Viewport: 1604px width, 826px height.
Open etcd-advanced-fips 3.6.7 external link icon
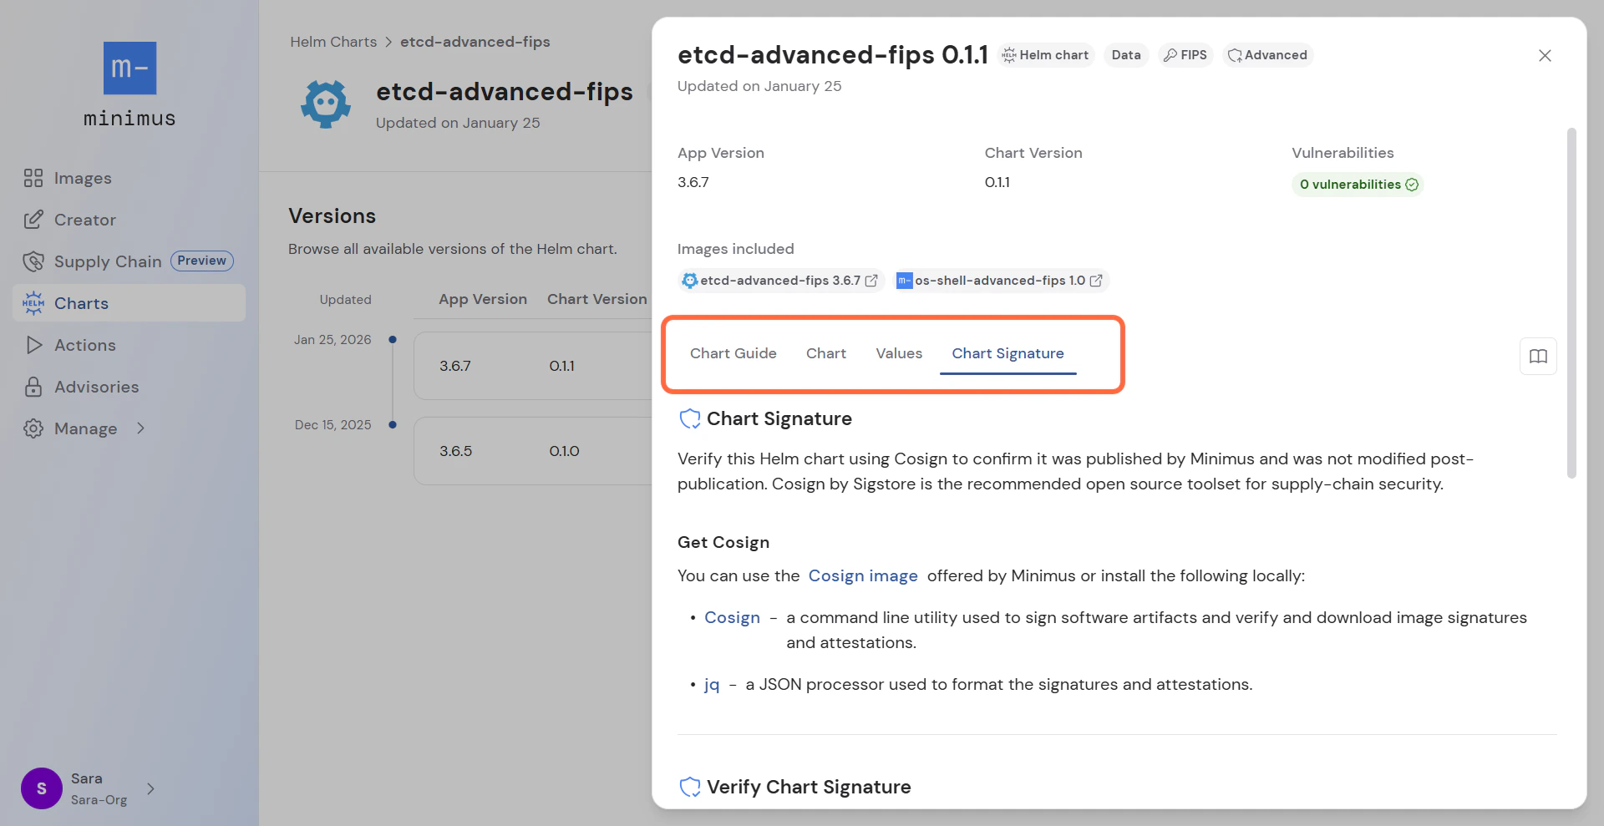[871, 281]
